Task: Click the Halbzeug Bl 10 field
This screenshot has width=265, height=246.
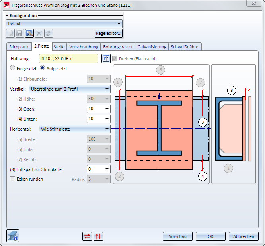Action: click(x=68, y=59)
